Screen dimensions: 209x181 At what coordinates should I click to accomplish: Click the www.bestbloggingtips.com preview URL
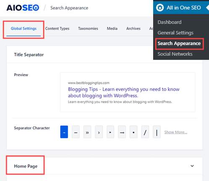tap(89, 83)
